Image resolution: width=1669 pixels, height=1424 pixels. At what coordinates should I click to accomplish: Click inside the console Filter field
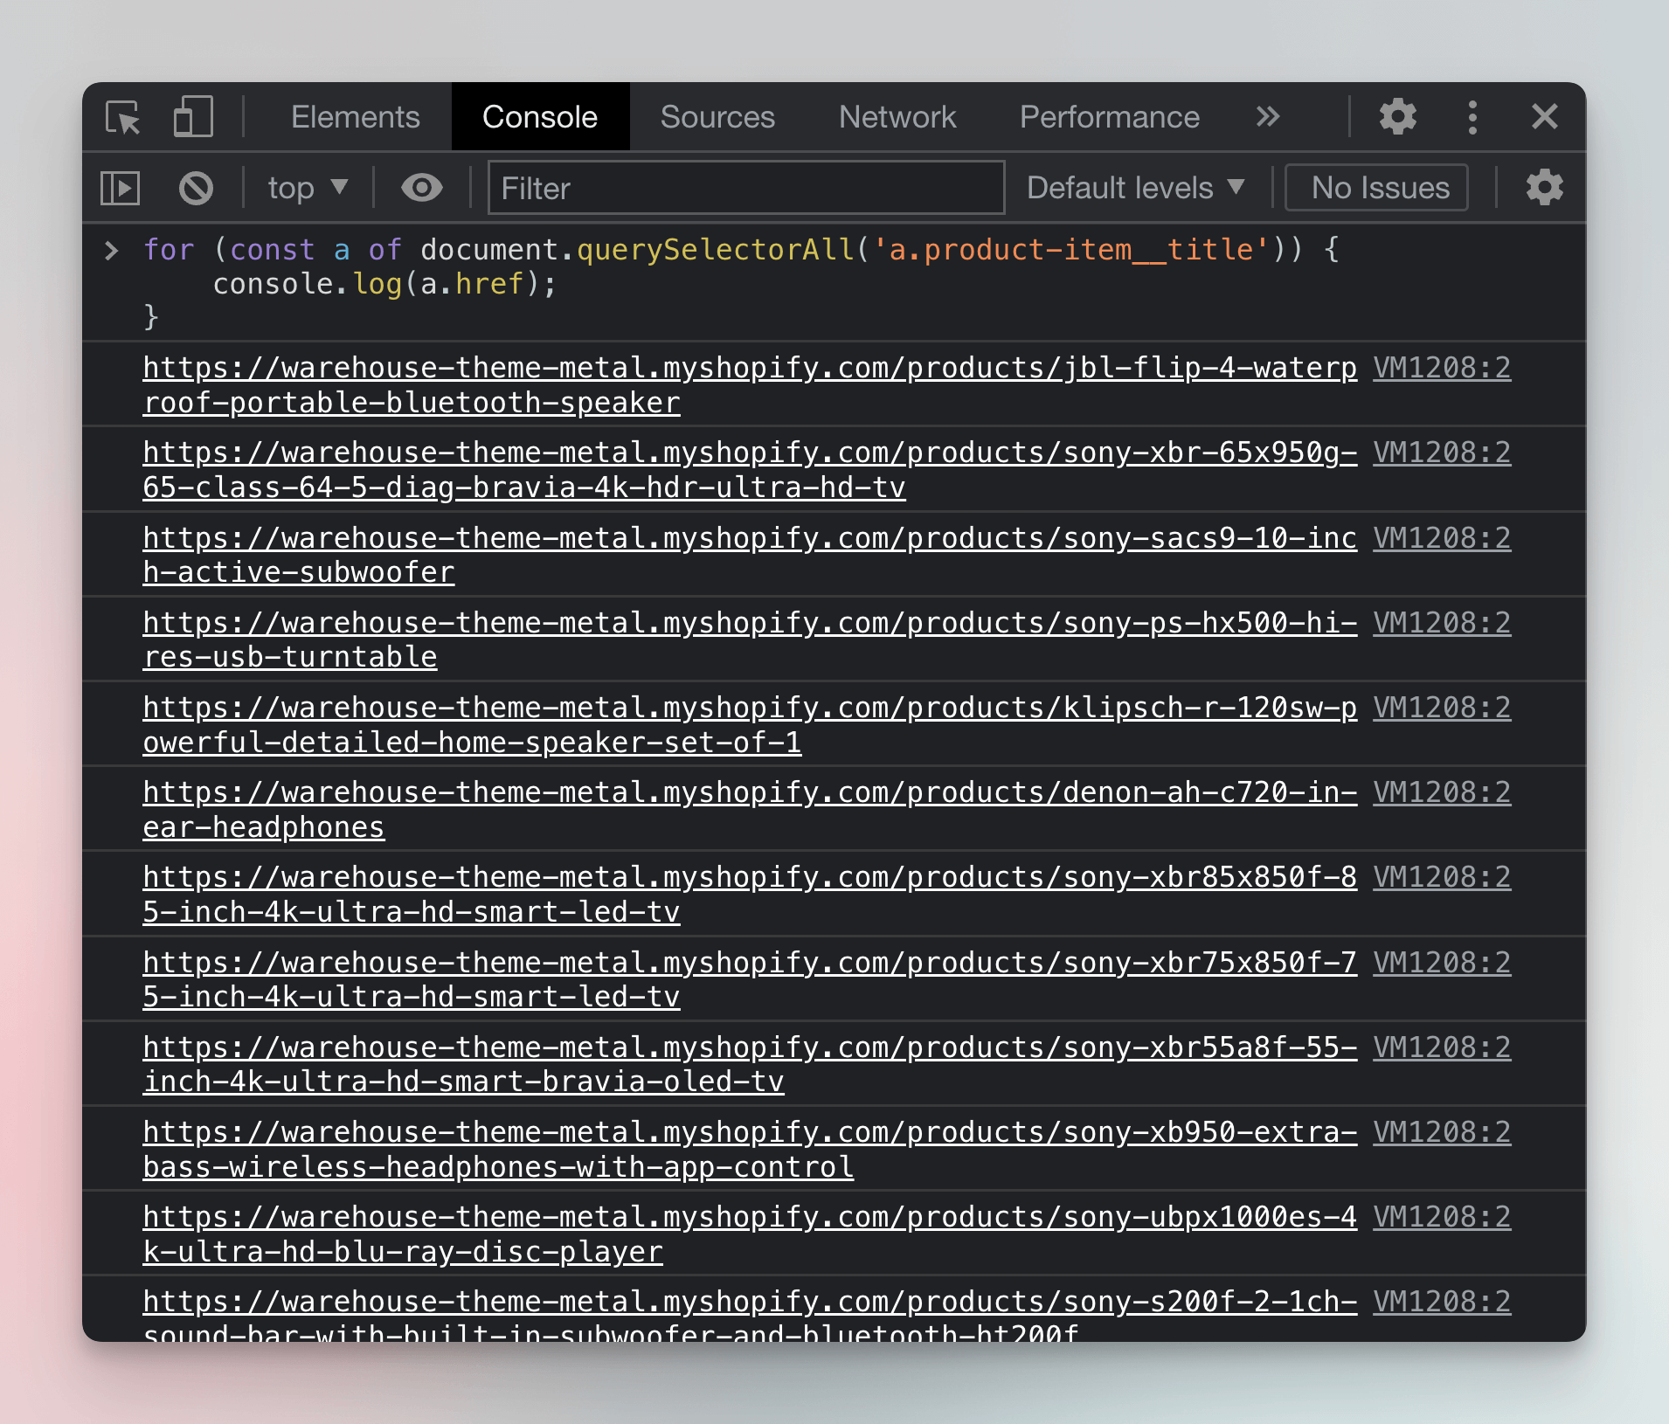(x=744, y=187)
